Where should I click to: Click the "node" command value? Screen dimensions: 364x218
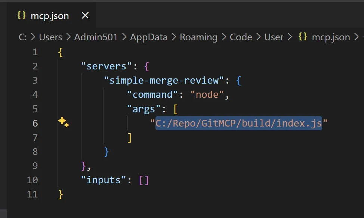207,95
